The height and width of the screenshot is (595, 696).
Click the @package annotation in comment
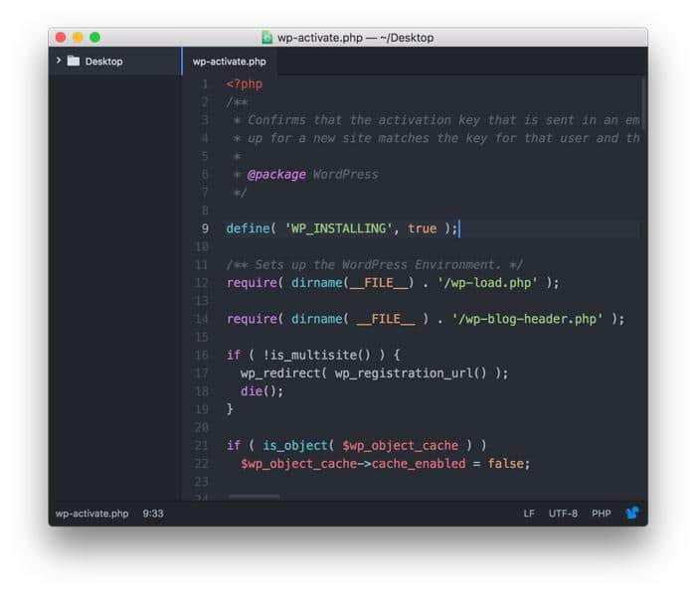276,175
